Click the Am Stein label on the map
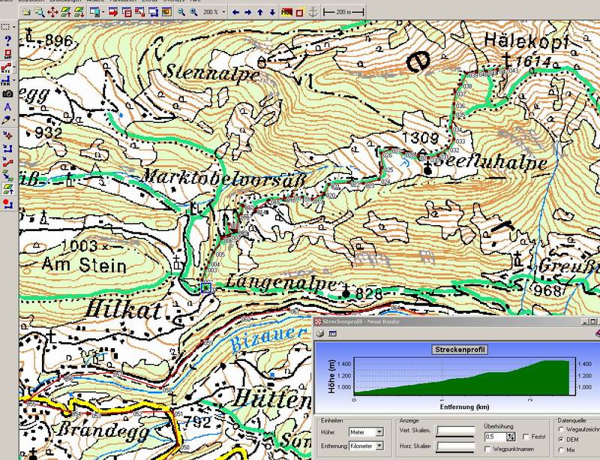Viewport: 600px width, 460px height. pos(84,265)
